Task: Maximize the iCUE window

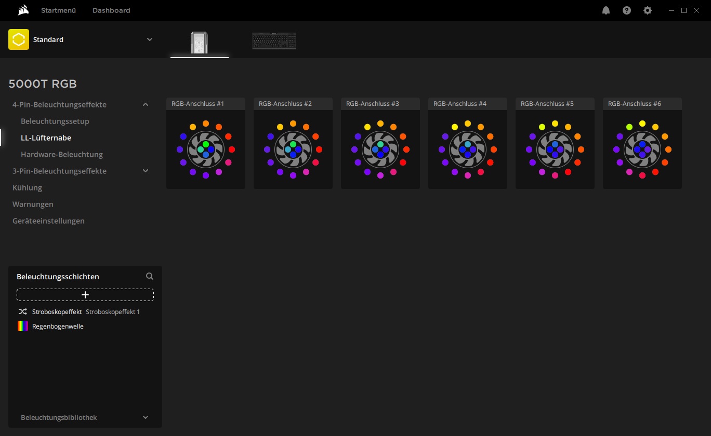Action: [x=684, y=10]
